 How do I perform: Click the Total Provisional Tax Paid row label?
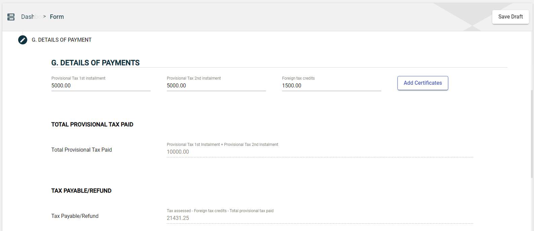(x=81, y=150)
